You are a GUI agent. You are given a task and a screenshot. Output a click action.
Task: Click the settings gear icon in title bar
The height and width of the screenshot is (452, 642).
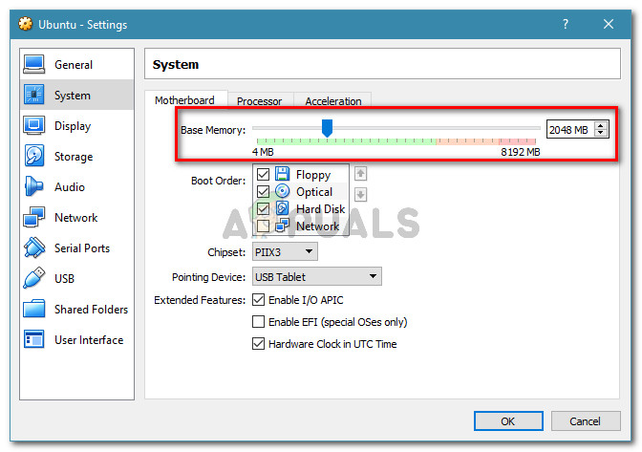[x=26, y=24]
